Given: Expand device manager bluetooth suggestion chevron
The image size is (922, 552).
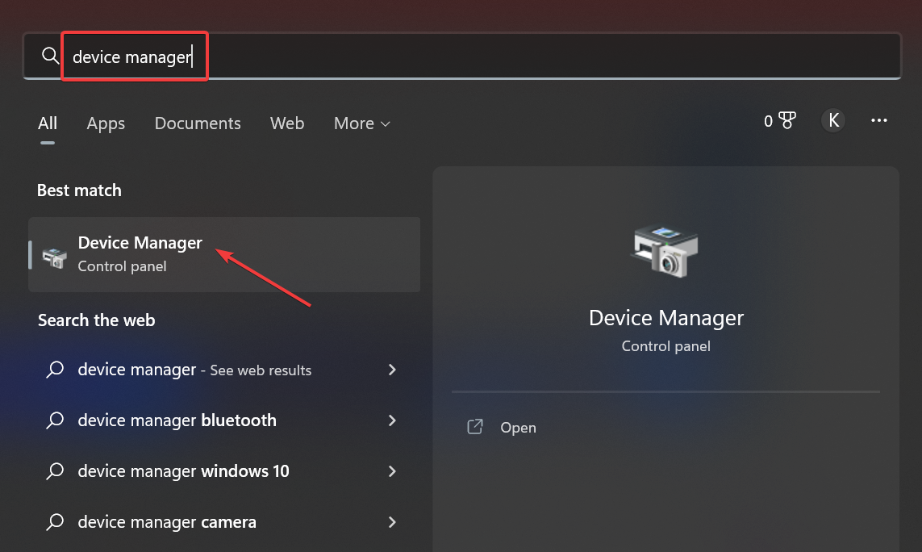Looking at the screenshot, I should [392, 420].
